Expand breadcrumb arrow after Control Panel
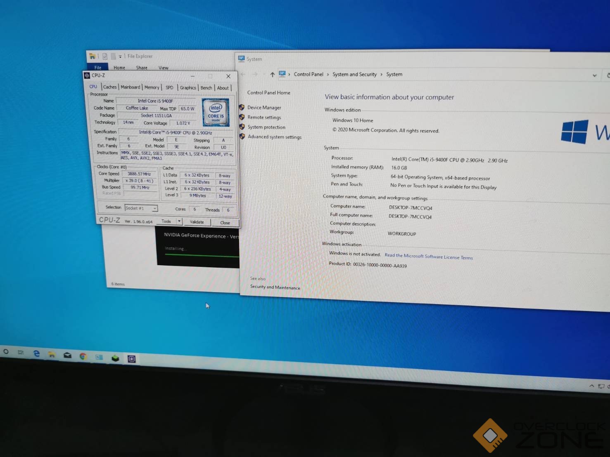The width and height of the screenshot is (610, 457). (328, 75)
